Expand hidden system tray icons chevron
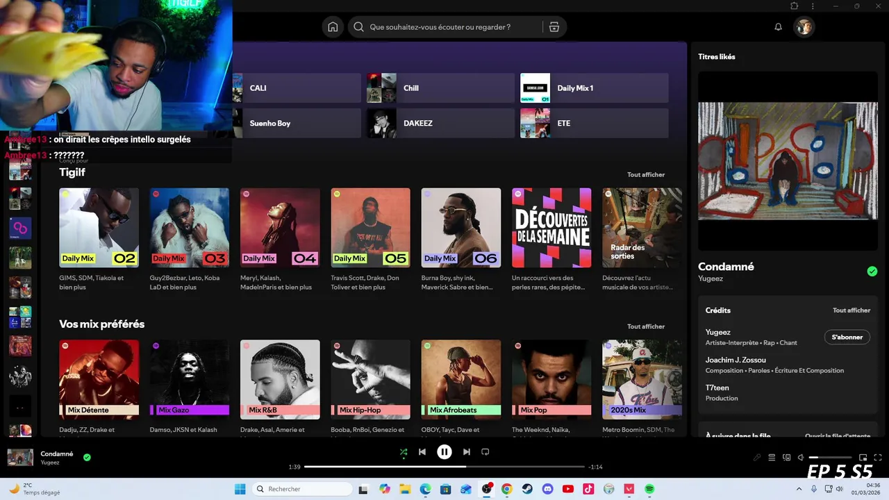This screenshot has height=500, width=889. (x=799, y=489)
